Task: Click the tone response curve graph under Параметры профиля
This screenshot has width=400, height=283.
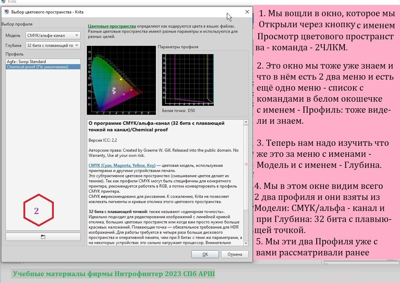Action: (188, 80)
